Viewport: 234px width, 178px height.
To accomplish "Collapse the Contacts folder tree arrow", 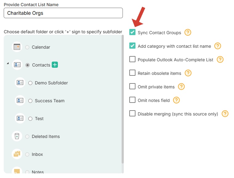I will (x=8, y=63).
